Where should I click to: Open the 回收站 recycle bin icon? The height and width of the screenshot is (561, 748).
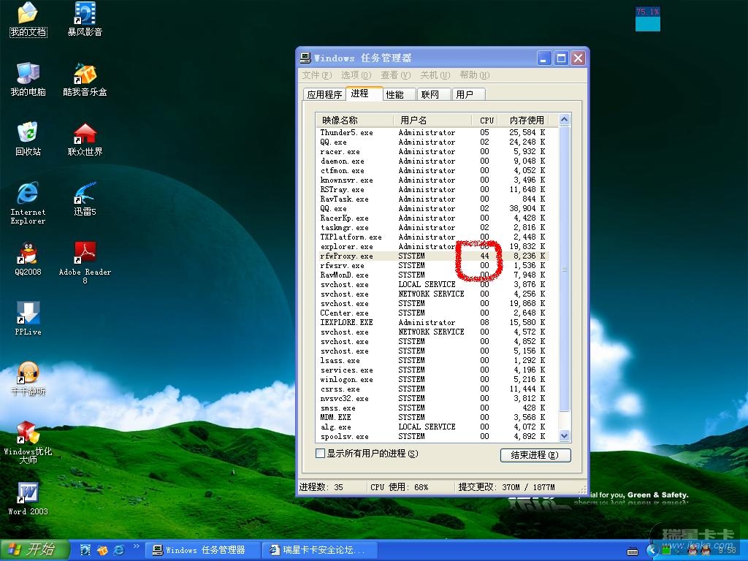pos(28,134)
